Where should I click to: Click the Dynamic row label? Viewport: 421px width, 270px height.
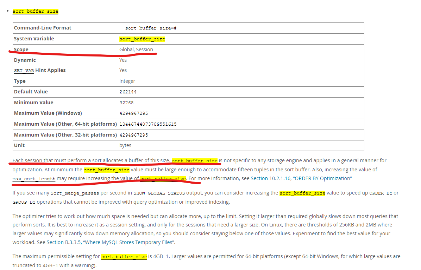coord(25,60)
